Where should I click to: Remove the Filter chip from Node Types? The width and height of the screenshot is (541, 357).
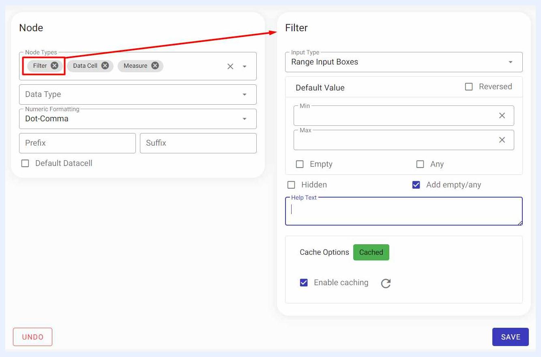click(x=54, y=66)
